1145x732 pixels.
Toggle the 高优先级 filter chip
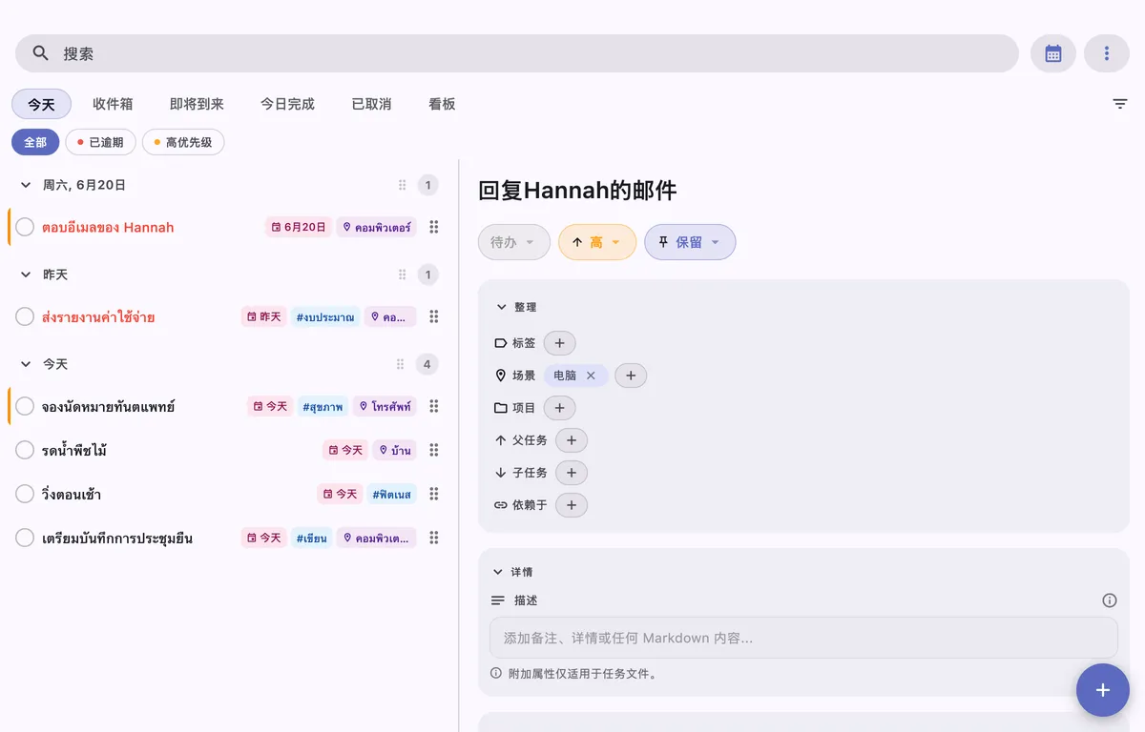pos(183,142)
